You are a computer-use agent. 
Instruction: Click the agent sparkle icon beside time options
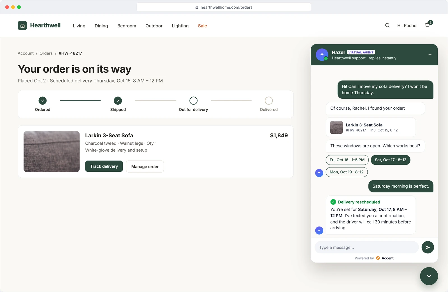pos(319,173)
